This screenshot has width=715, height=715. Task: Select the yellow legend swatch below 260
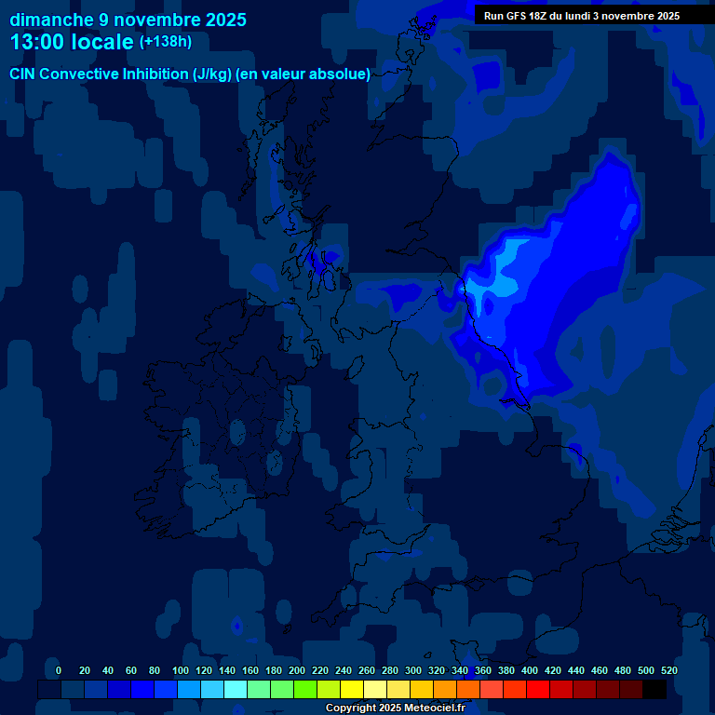(x=352, y=690)
